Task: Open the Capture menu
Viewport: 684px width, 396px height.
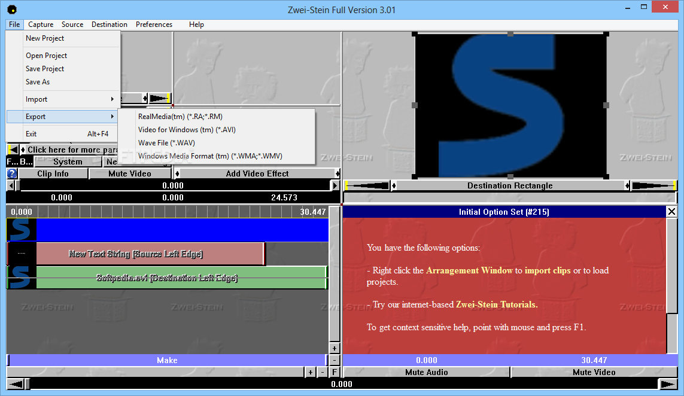Action: point(41,25)
